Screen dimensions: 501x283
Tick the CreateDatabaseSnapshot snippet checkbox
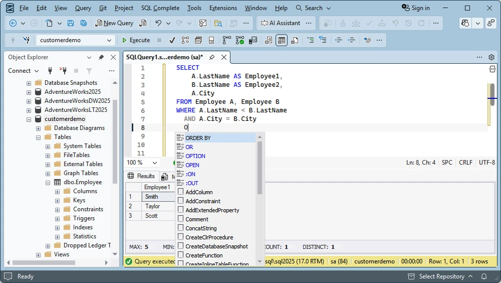(x=180, y=246)
